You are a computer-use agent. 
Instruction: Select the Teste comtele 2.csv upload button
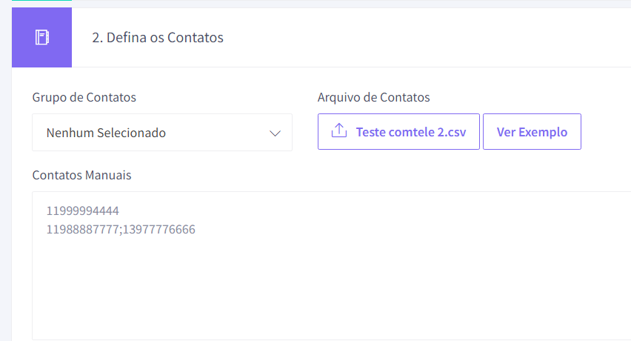point(398,132)
